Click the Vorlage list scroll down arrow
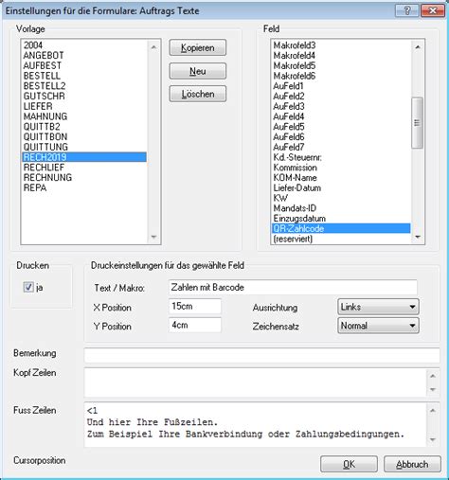This screenshot has height=480, width=449. pyautogui.click(x=153, y=237)
